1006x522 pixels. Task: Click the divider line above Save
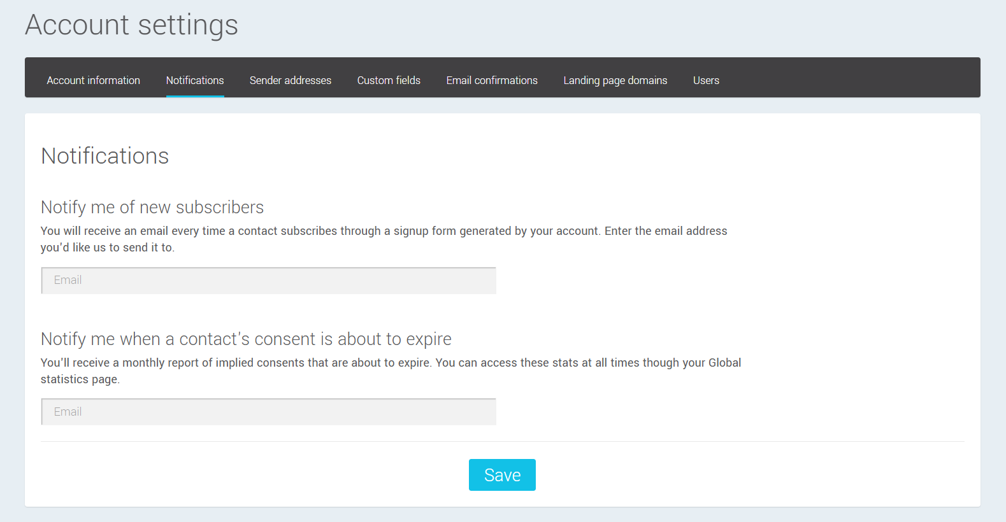point(502,441)
